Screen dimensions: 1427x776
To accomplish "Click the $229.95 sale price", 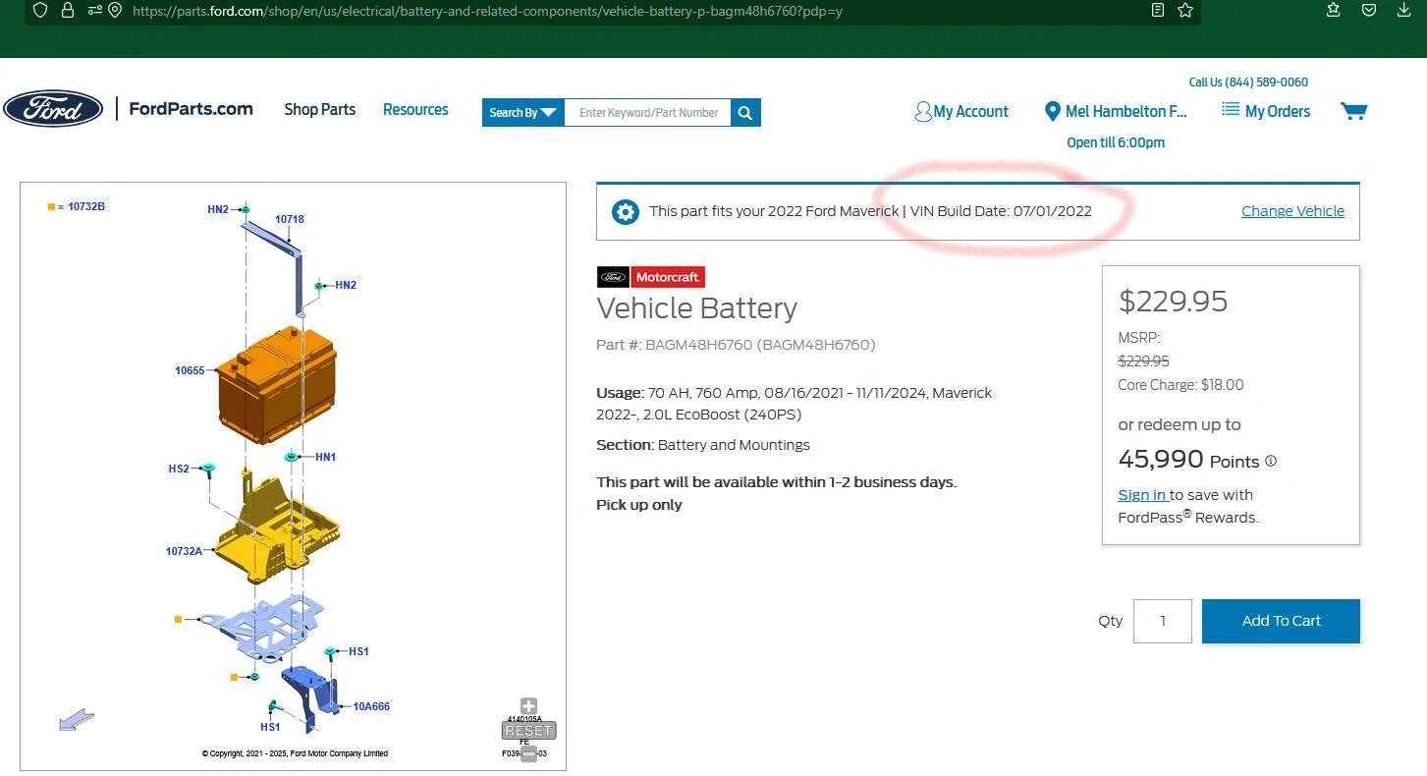I will [x=1173, y=301].
